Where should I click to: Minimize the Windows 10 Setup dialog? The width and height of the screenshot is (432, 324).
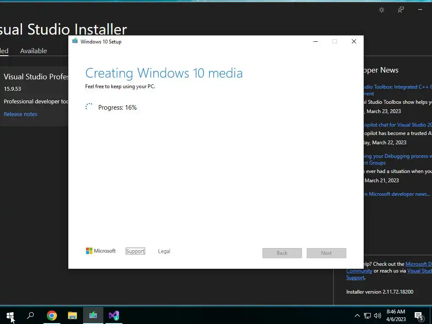[316, 41]
